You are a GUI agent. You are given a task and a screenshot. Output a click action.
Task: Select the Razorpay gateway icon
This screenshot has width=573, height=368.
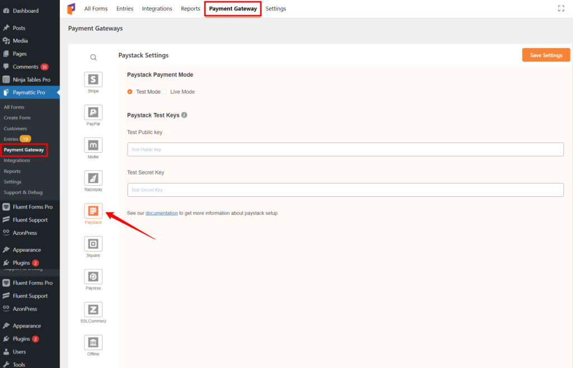tap(93, 177)
